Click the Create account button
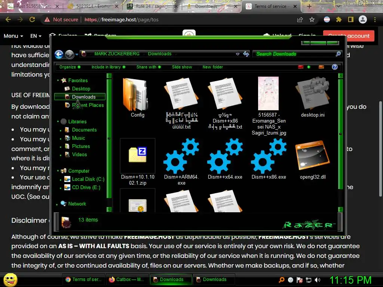 click(x=349, y=36)
